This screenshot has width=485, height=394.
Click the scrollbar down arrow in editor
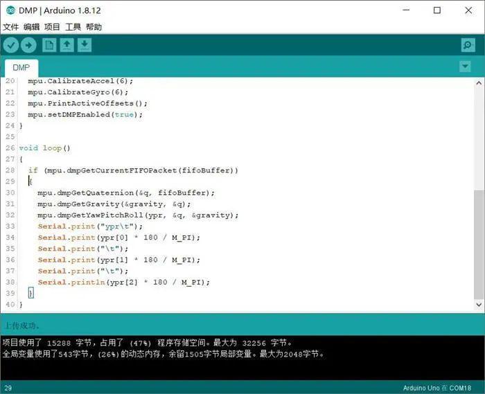tap(479, 305)
